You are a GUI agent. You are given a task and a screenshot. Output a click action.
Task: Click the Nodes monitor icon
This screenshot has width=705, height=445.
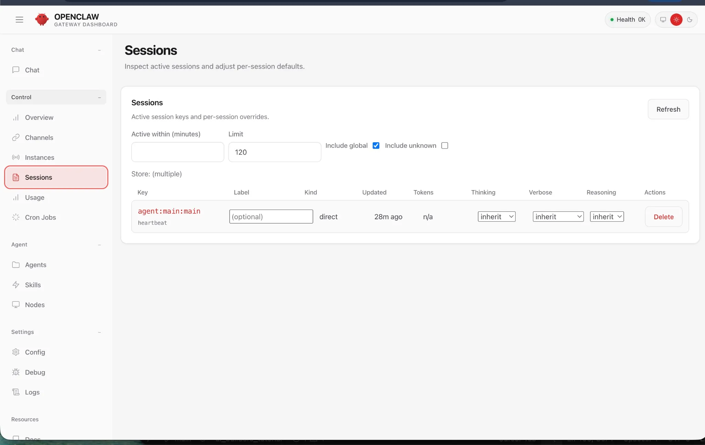pyautogui.click(x=16, y=304)
